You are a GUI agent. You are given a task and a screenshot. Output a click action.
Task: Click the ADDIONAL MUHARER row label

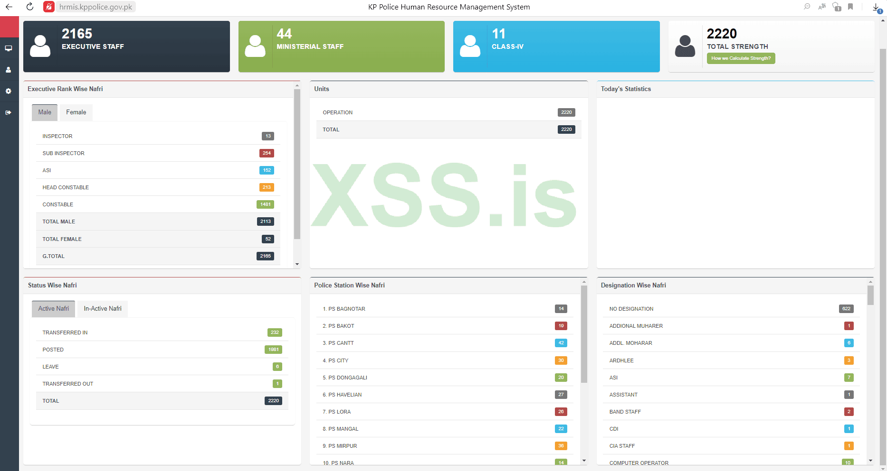click(x=636, y=326)
